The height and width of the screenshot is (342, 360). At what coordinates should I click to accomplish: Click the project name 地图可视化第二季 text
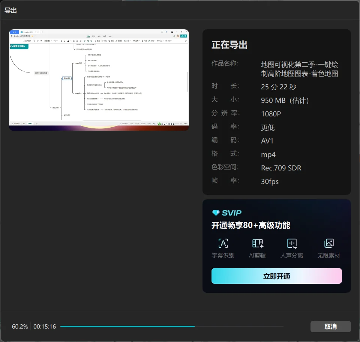[299, 69]
